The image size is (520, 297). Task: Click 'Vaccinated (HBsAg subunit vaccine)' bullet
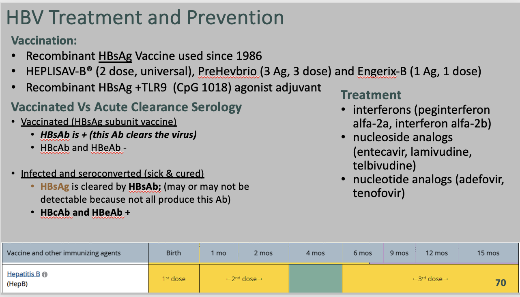99,122
